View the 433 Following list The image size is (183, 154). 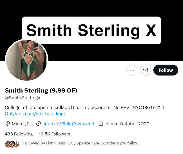click(x=19, y=134)
